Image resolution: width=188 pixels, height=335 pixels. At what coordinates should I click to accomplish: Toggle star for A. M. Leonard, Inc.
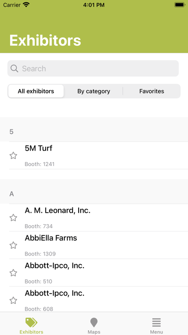click(x=13, y=218)
